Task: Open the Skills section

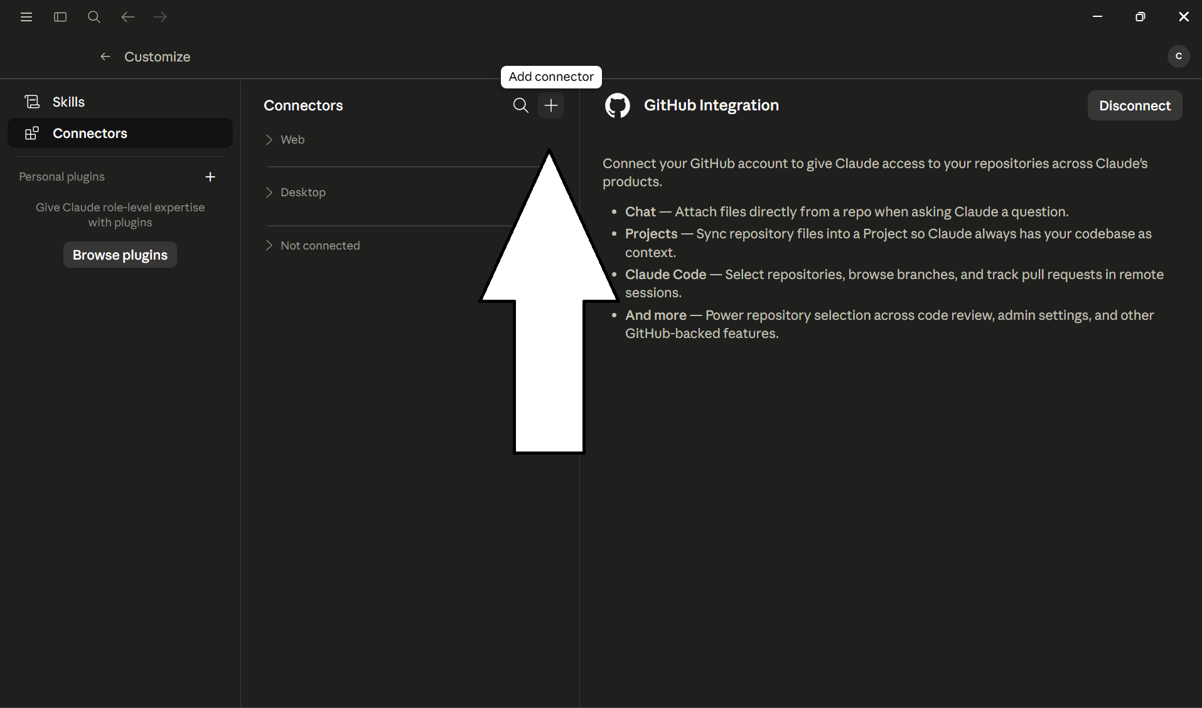Action: 120,102
